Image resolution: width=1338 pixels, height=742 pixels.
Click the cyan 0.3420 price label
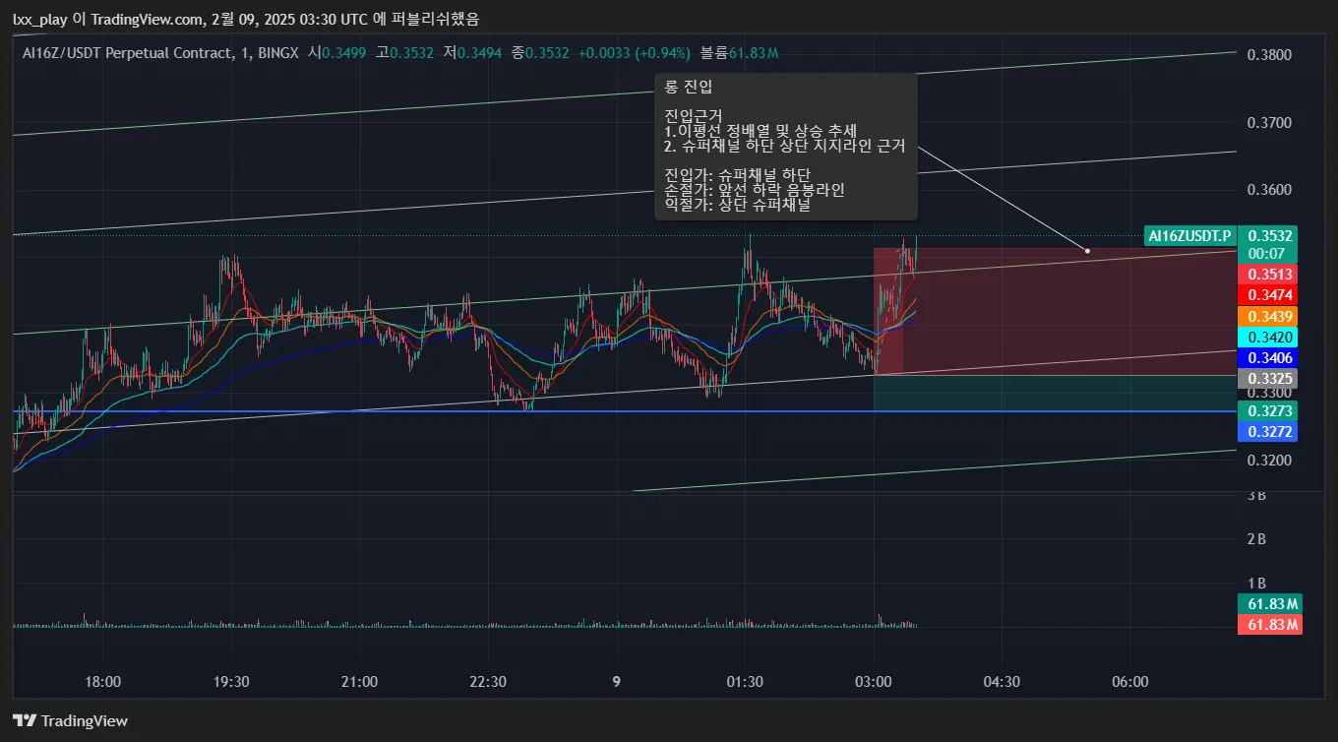click(1269, 338)
